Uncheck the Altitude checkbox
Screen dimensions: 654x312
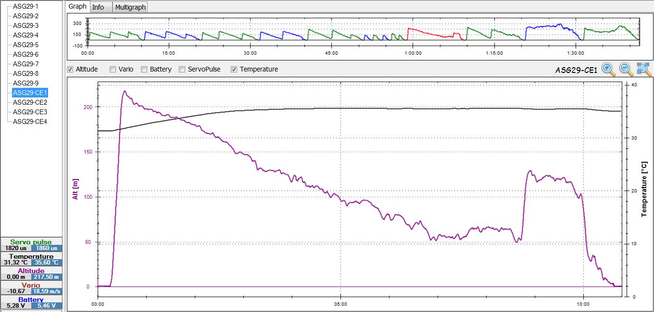[x=70, y=69]
